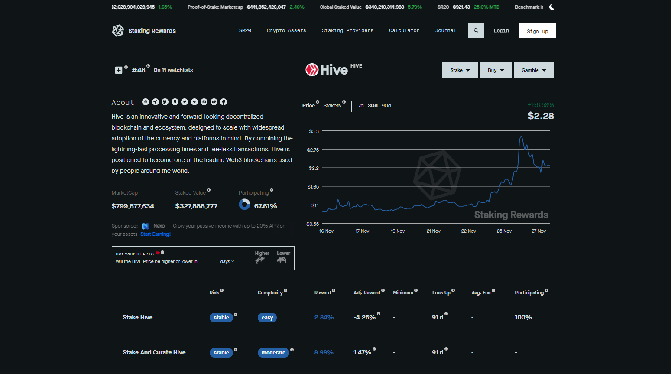This screenshot has height=374, width=671.
Task: Click the $2.28 current price
Action: click(x=541, y=116)
